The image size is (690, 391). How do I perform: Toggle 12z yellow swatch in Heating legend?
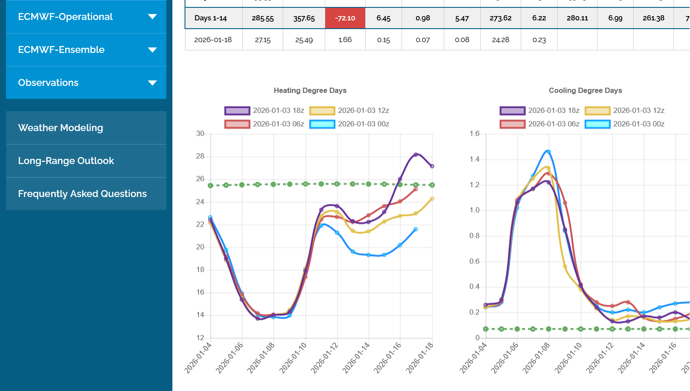tap(322, 111)
